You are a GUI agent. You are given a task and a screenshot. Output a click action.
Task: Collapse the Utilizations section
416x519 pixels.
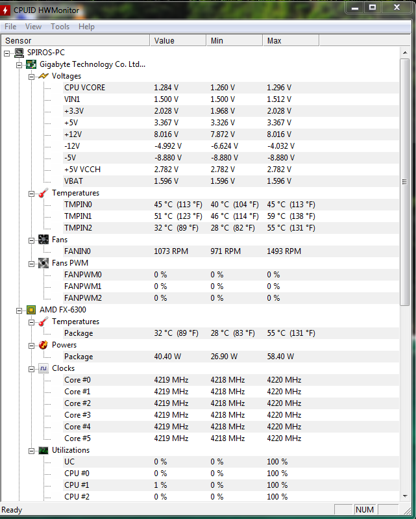pos(31,451)
